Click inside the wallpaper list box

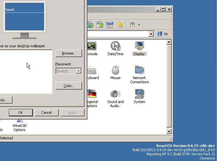(x=26, y=72)
